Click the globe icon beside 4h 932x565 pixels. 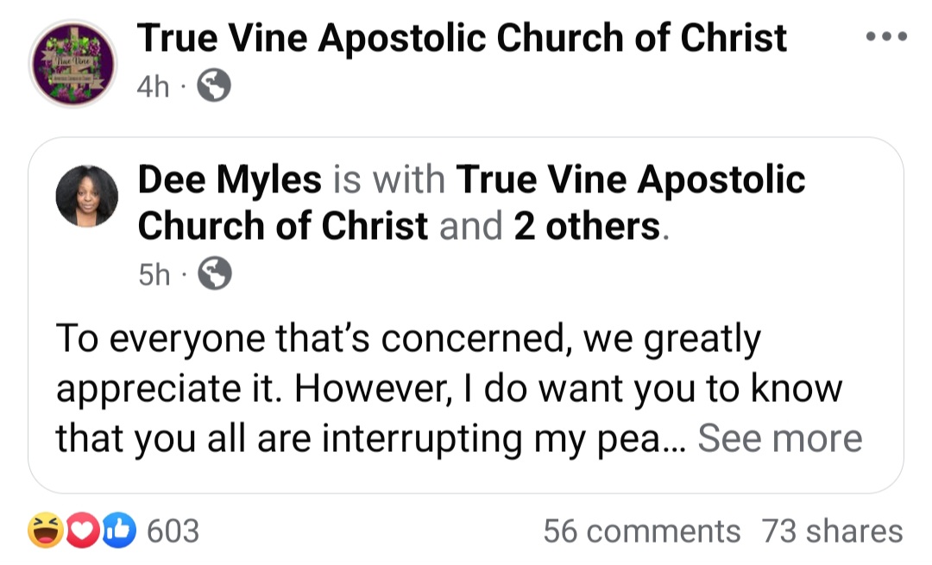214,87
